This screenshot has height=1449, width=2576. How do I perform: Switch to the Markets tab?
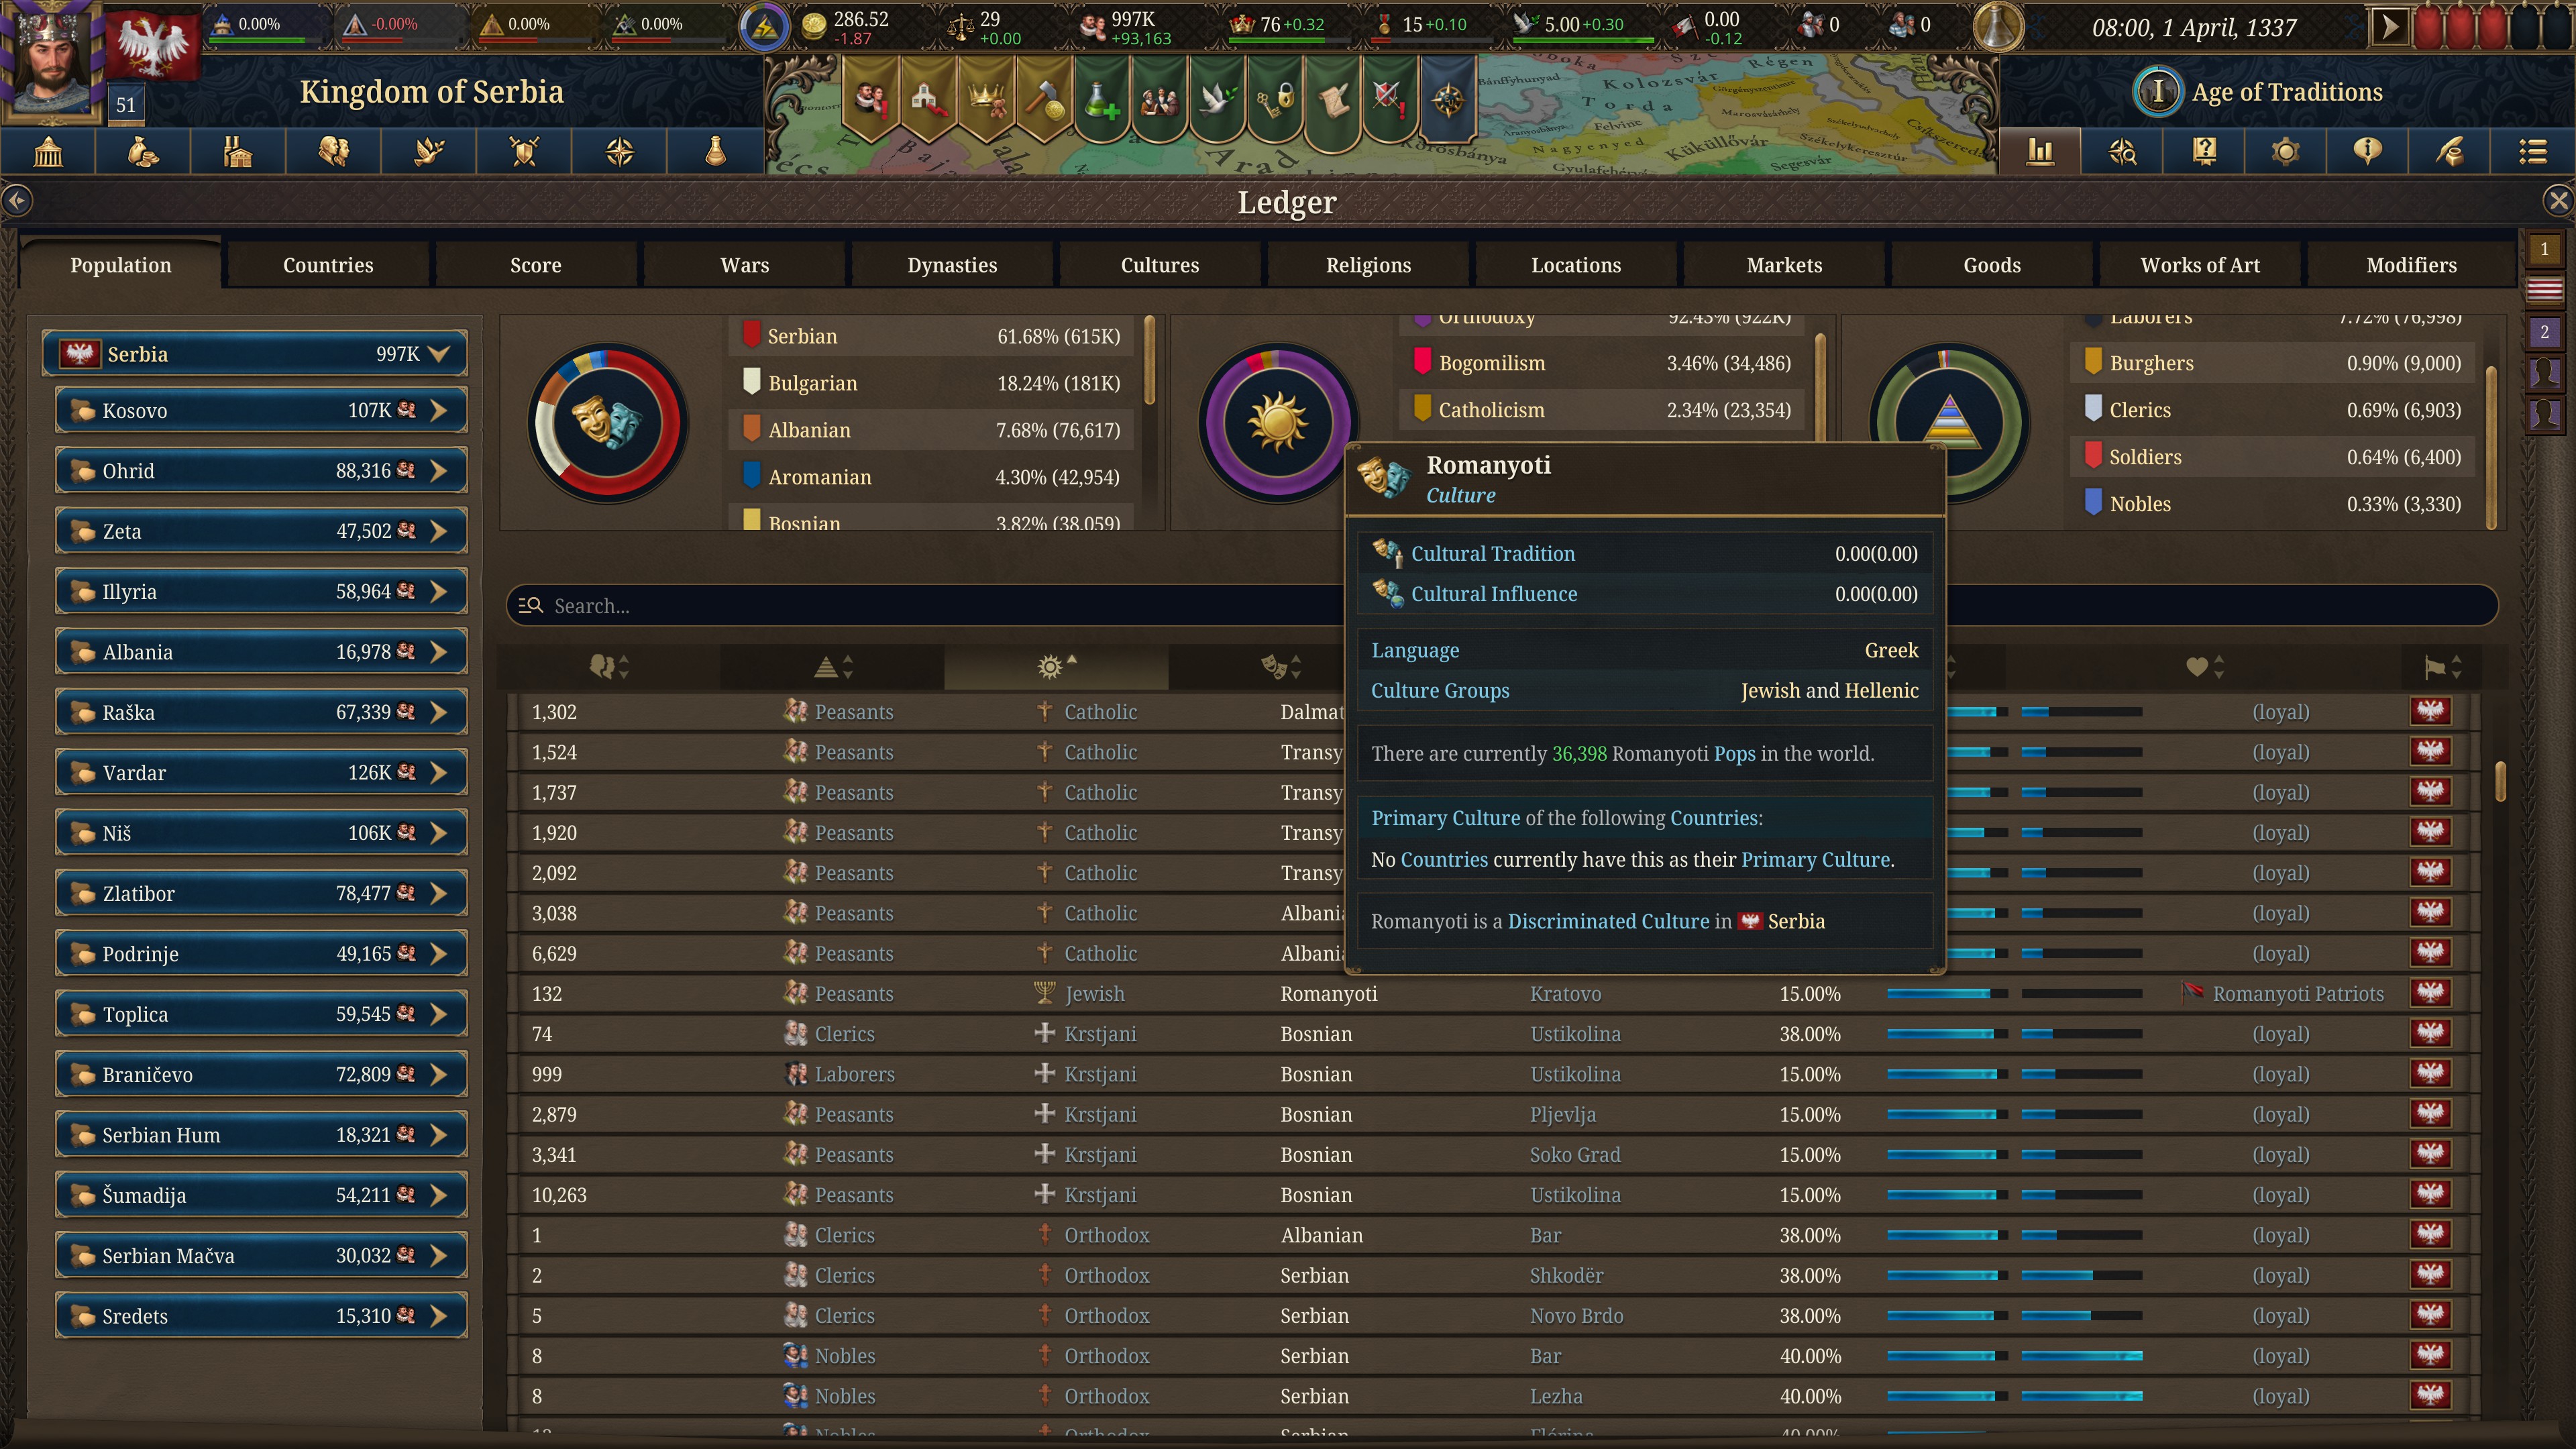1783,265
